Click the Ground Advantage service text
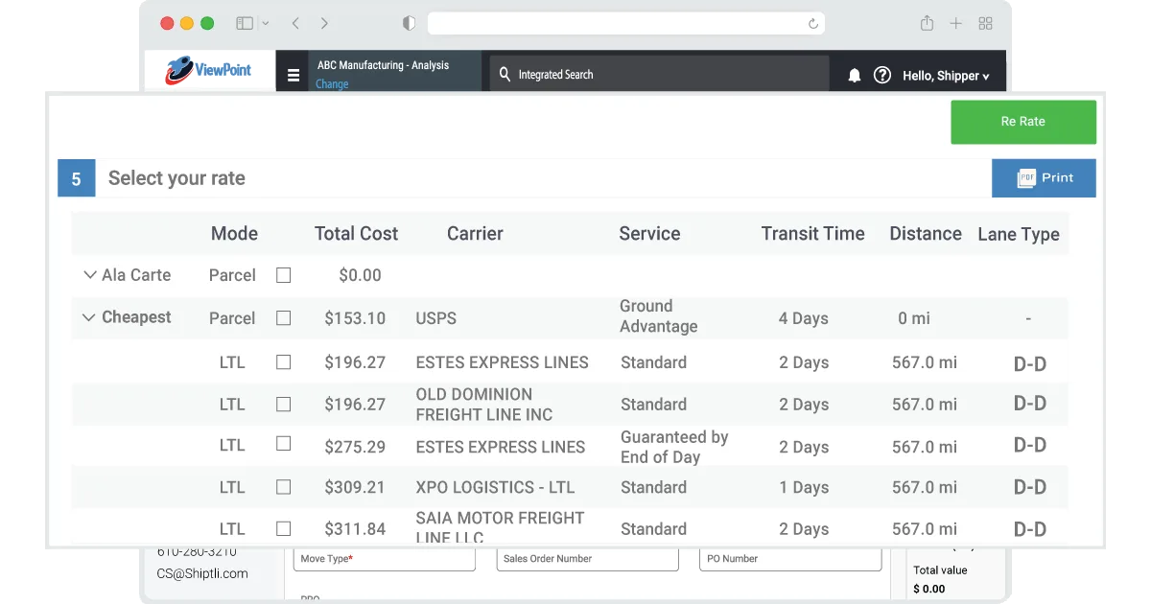 [x=658, y=316]
